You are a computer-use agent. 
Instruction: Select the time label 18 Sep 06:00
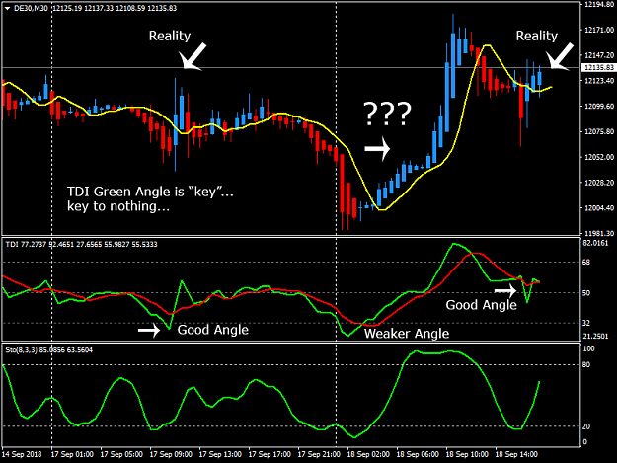coord(418,454)
